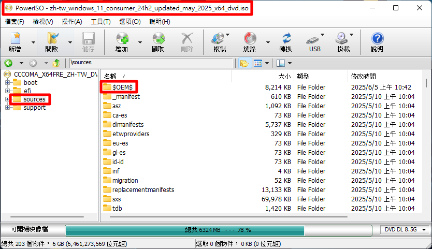Click the Help (說明) question mark icon
The height and width of the screenshot is (249, 432).
(x=377, y=38)
